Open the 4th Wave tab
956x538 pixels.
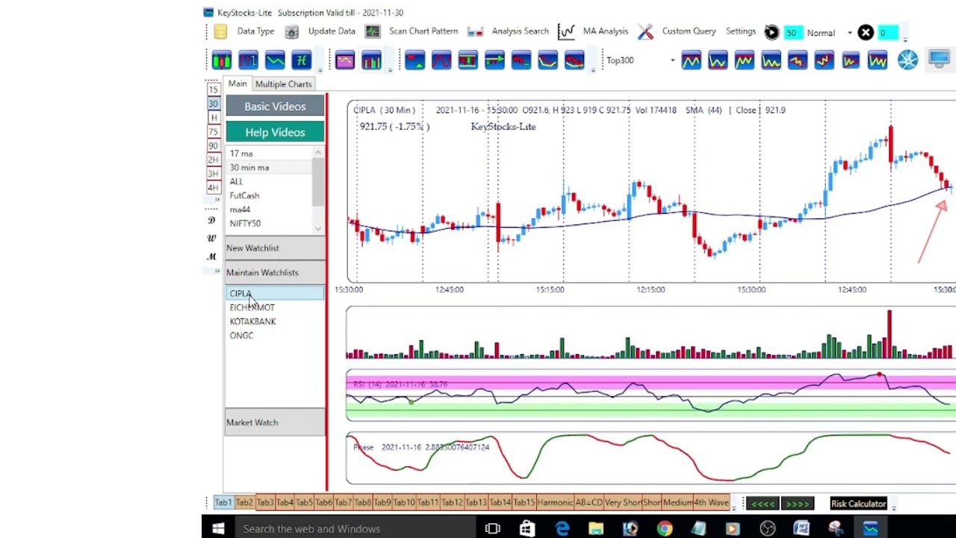tap(713, 503)
